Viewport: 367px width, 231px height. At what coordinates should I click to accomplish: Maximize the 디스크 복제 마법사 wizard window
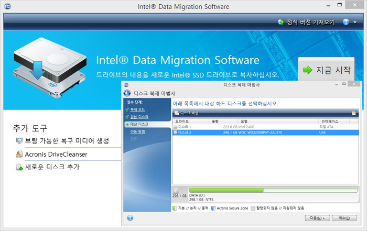pyautogui.click(x=344, y=84)
